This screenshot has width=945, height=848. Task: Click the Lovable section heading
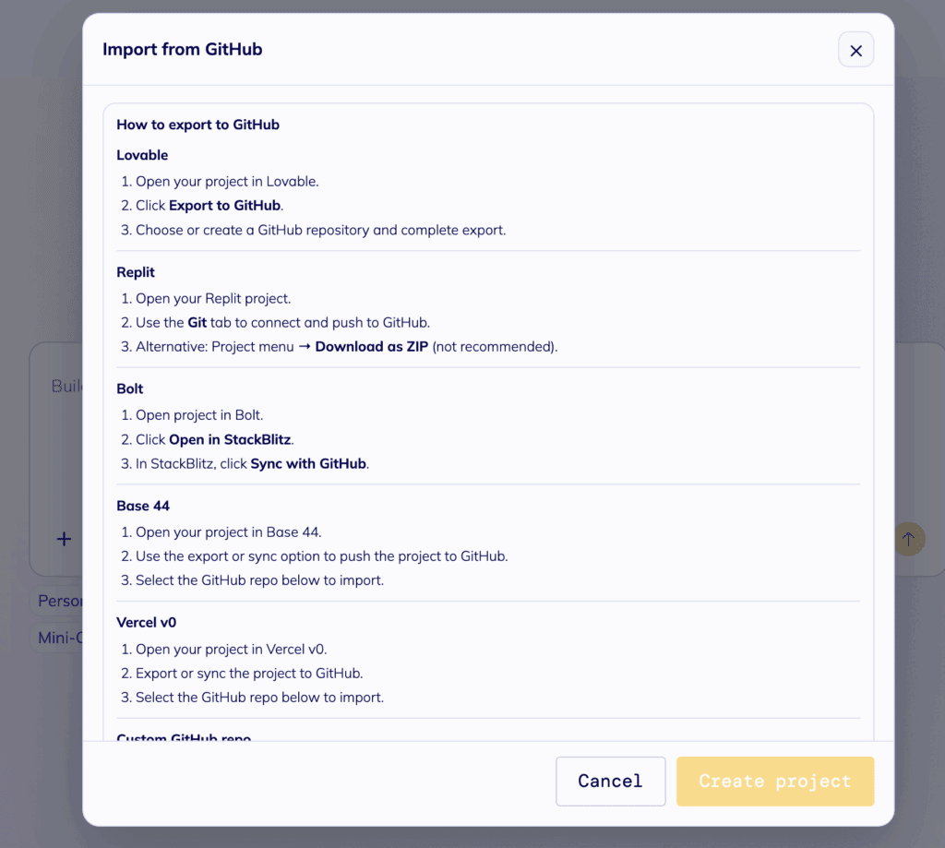(142, 155)
